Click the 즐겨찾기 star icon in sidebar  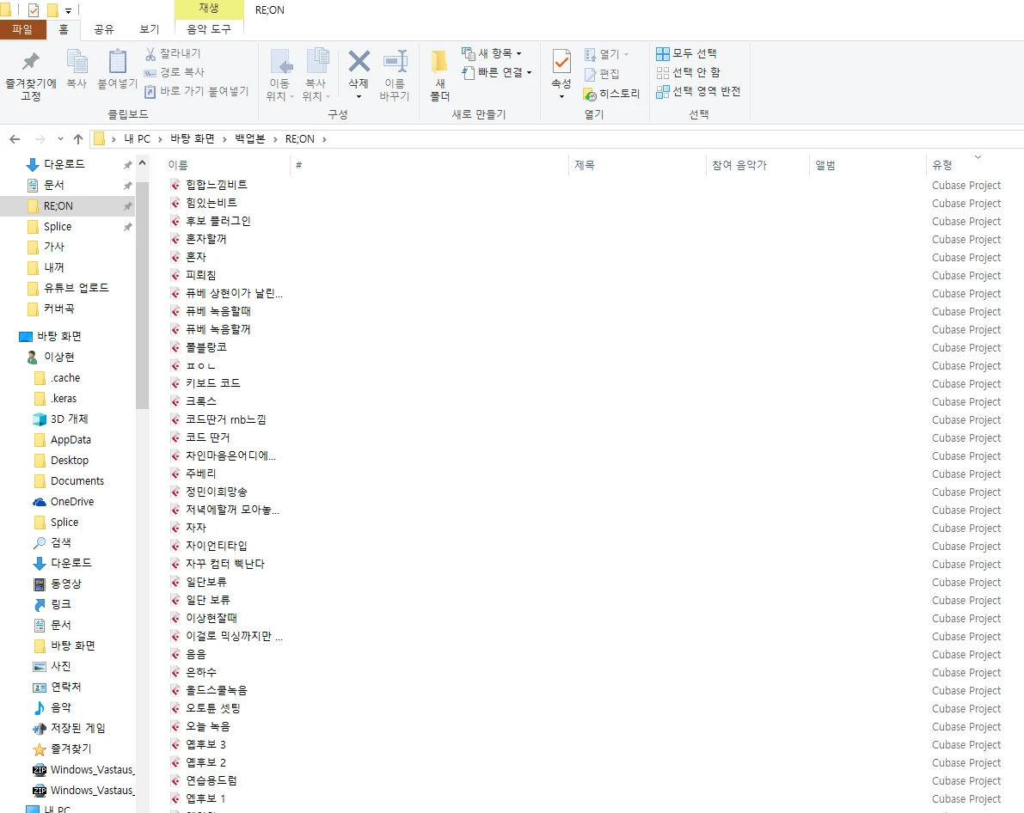point(40,749)
